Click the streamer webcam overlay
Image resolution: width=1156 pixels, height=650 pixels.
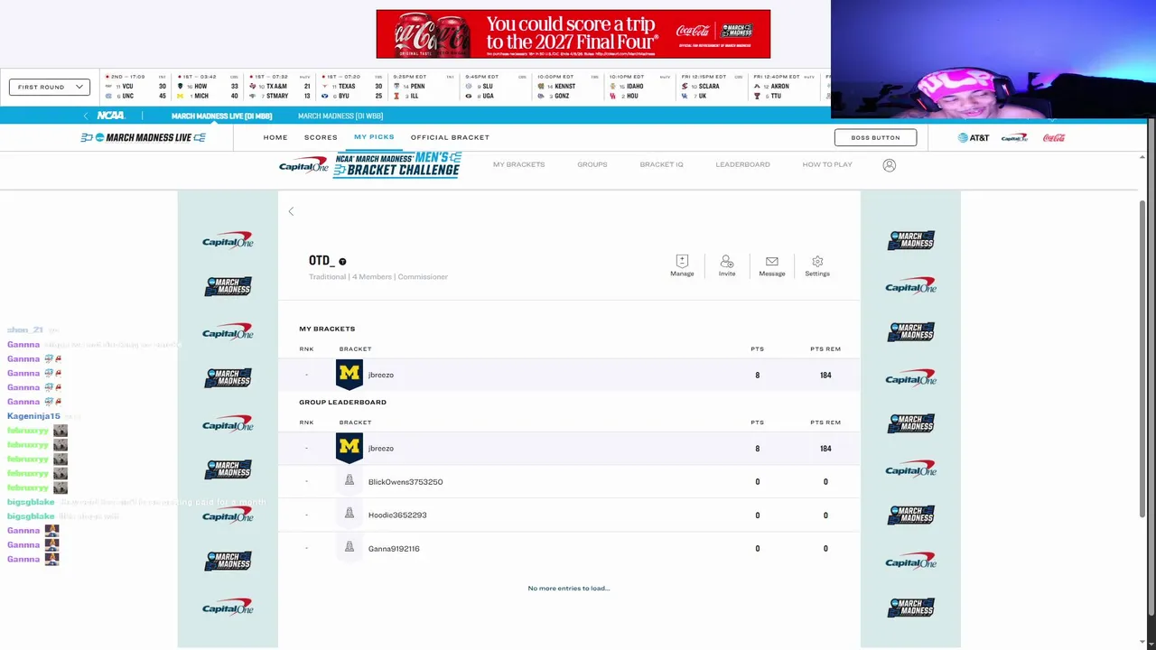click(993, 60)
